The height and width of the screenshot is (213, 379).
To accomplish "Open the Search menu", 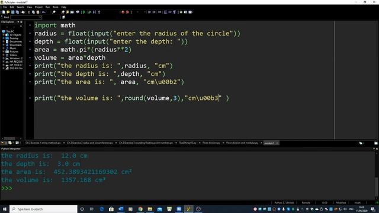I will point(20,7).
